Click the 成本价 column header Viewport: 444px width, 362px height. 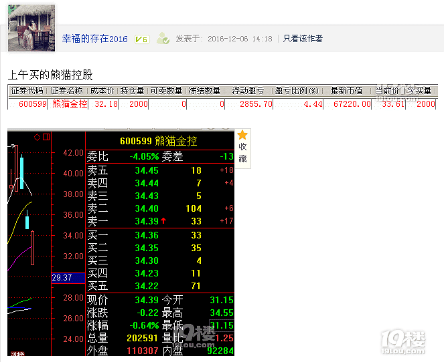102,91
